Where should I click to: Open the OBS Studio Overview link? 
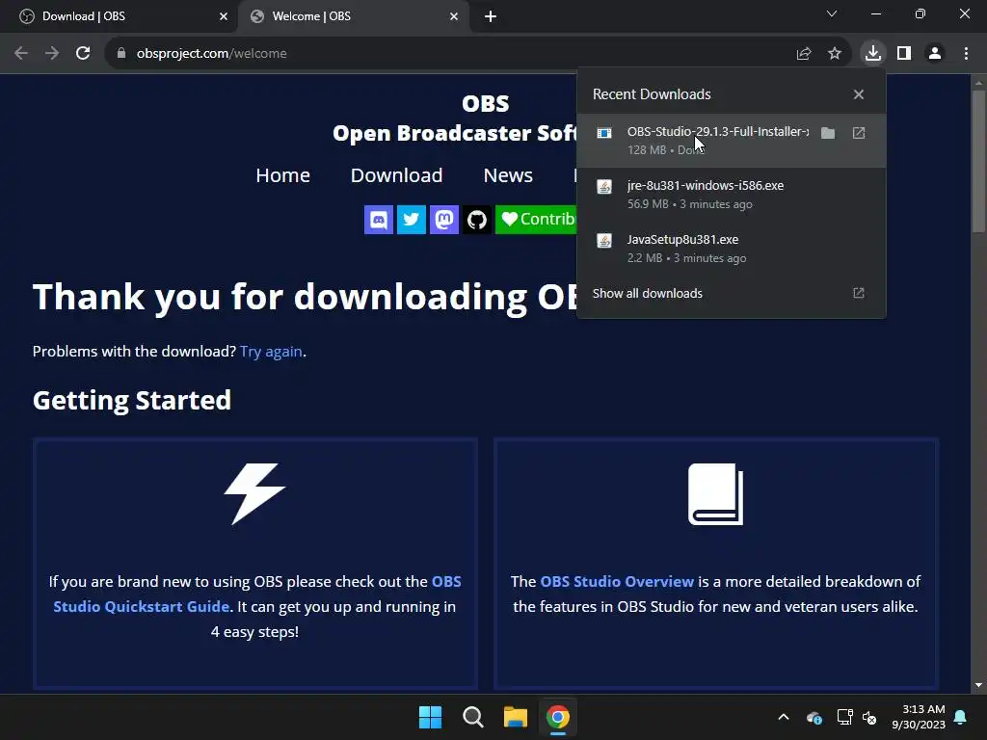tap(617, 581)
